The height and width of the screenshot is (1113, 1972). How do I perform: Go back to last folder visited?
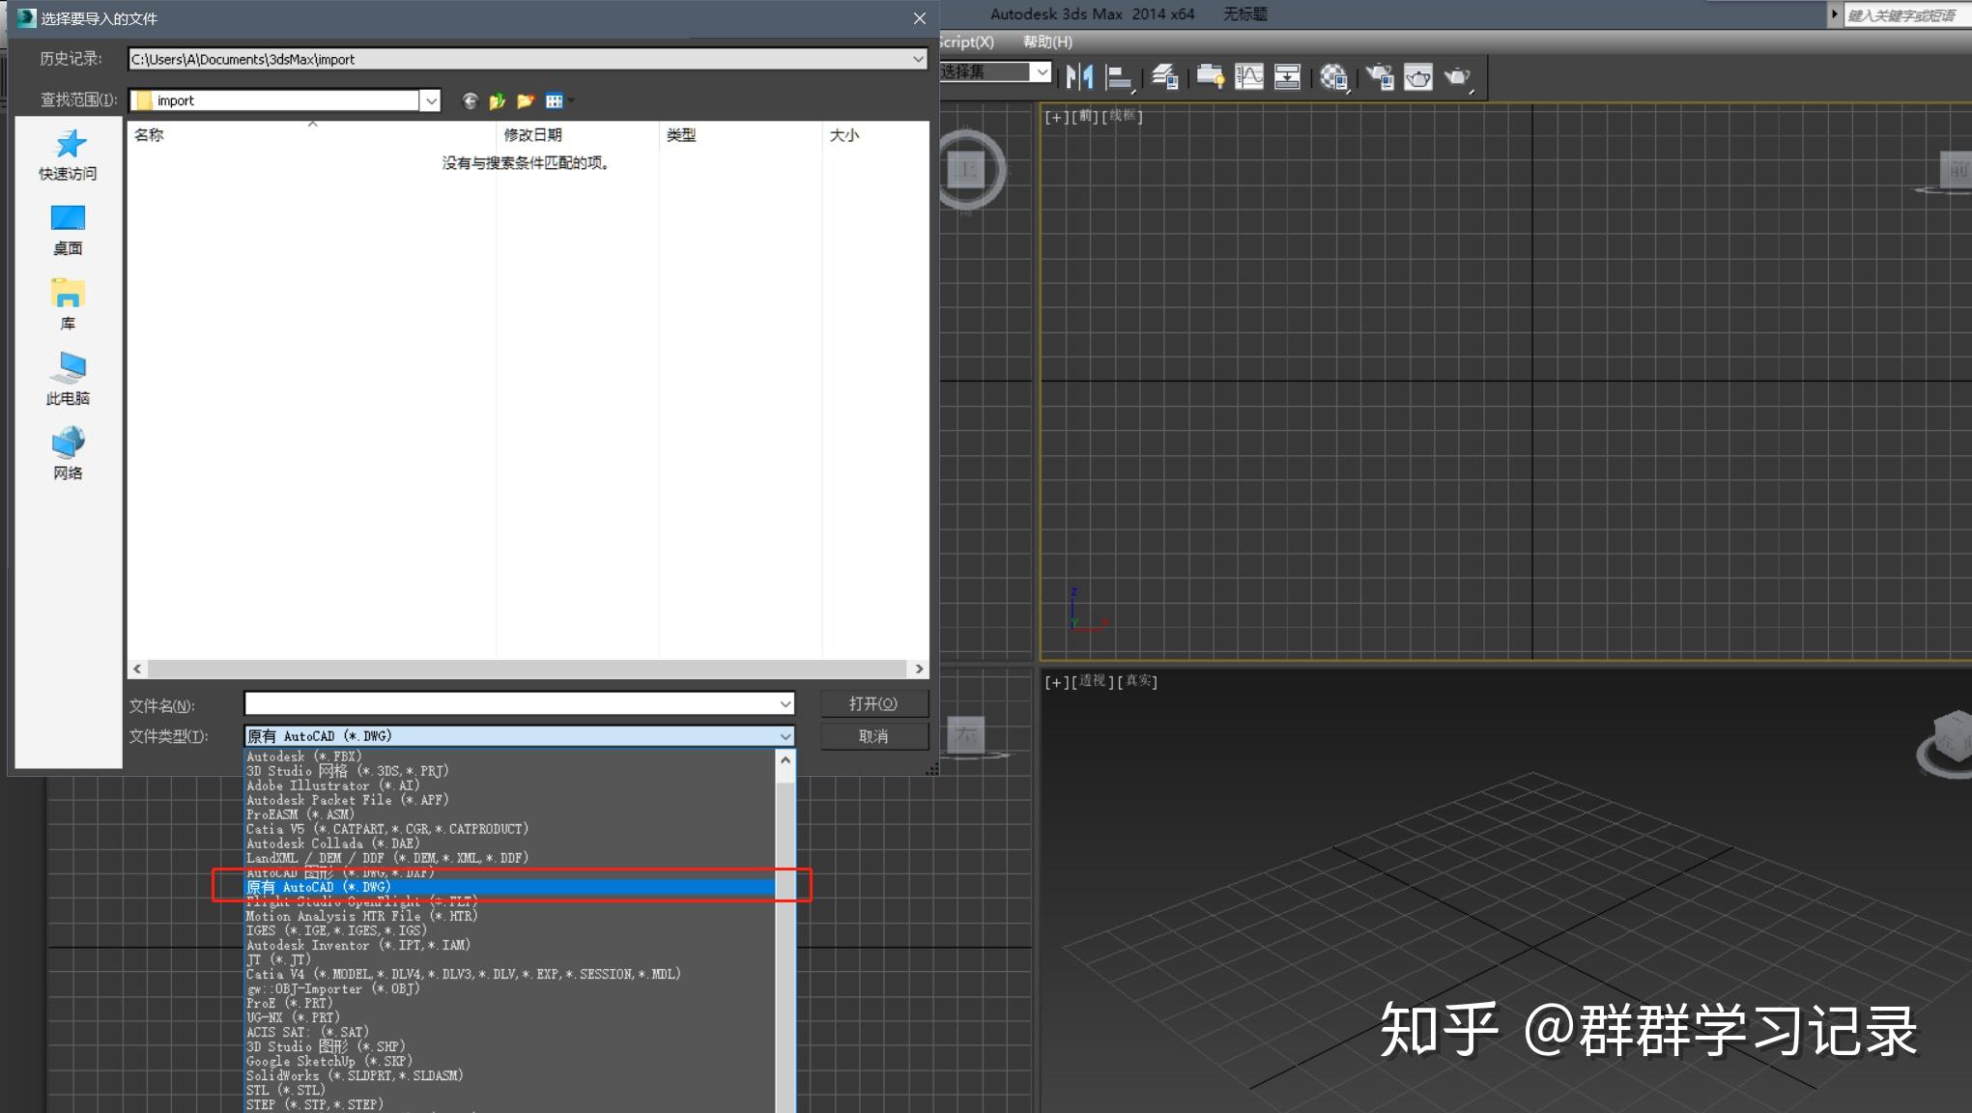470,100
